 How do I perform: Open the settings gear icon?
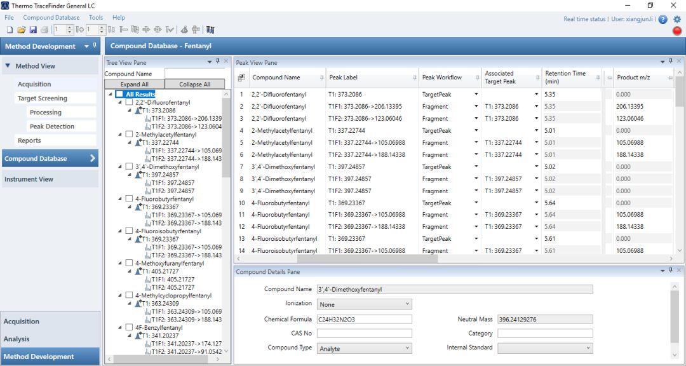(677, 20)
